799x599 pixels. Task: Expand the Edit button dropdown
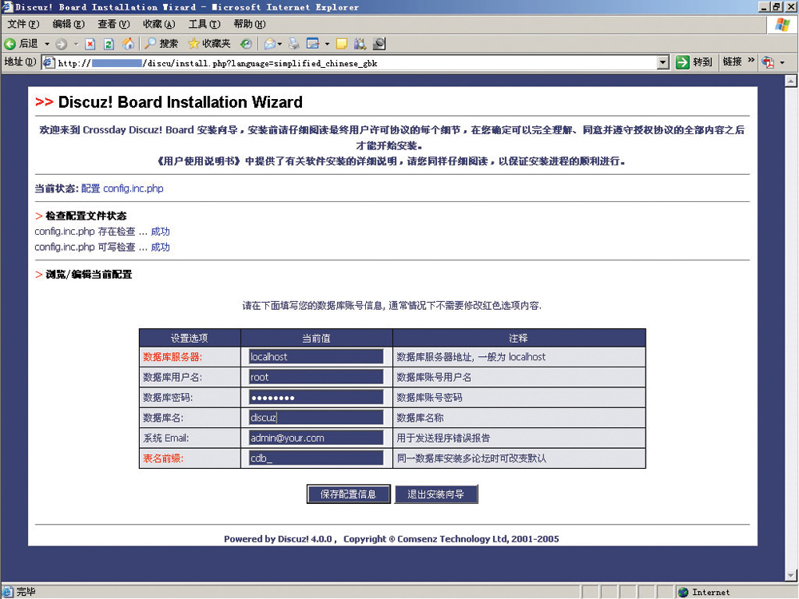tap(327, 44)
